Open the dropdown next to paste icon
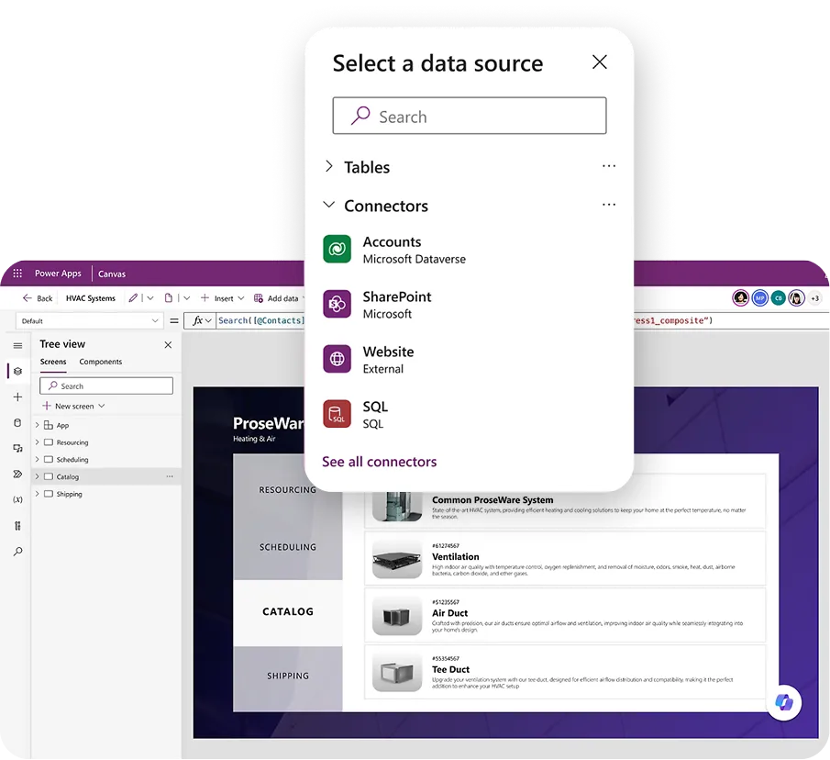Image resolution: width=830 pixels, height=760 pixels. pos(186,298)
